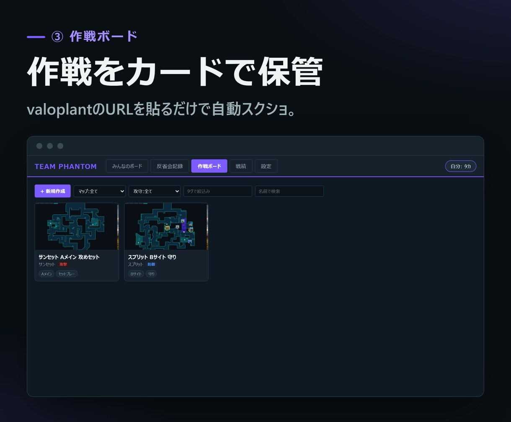Open the スプリット Bサイト card map thumbnail
Image resolution: width=511 pixels, height=422 pixels.
166,226
